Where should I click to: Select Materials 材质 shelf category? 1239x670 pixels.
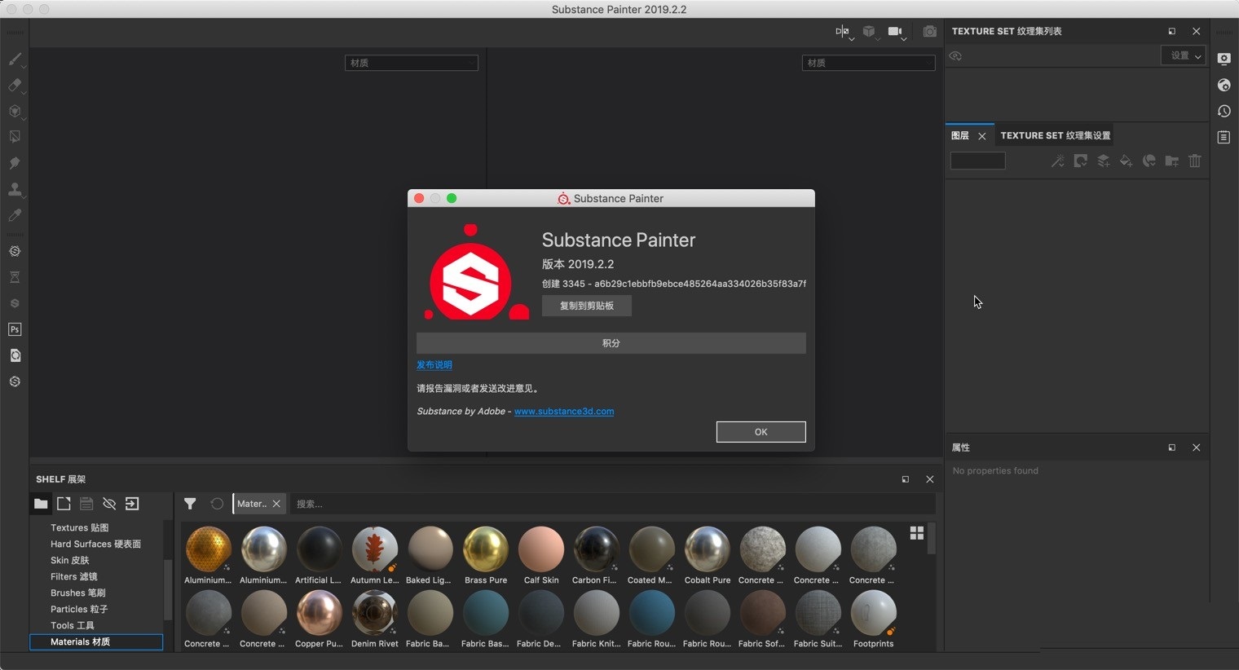coord(96,641)
